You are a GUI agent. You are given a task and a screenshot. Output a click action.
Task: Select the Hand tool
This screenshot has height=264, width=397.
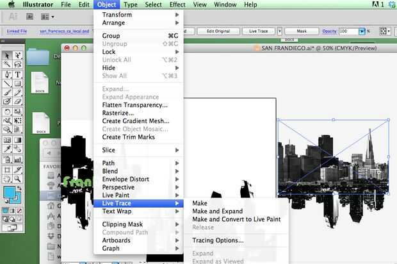click(x=7, y=179)
